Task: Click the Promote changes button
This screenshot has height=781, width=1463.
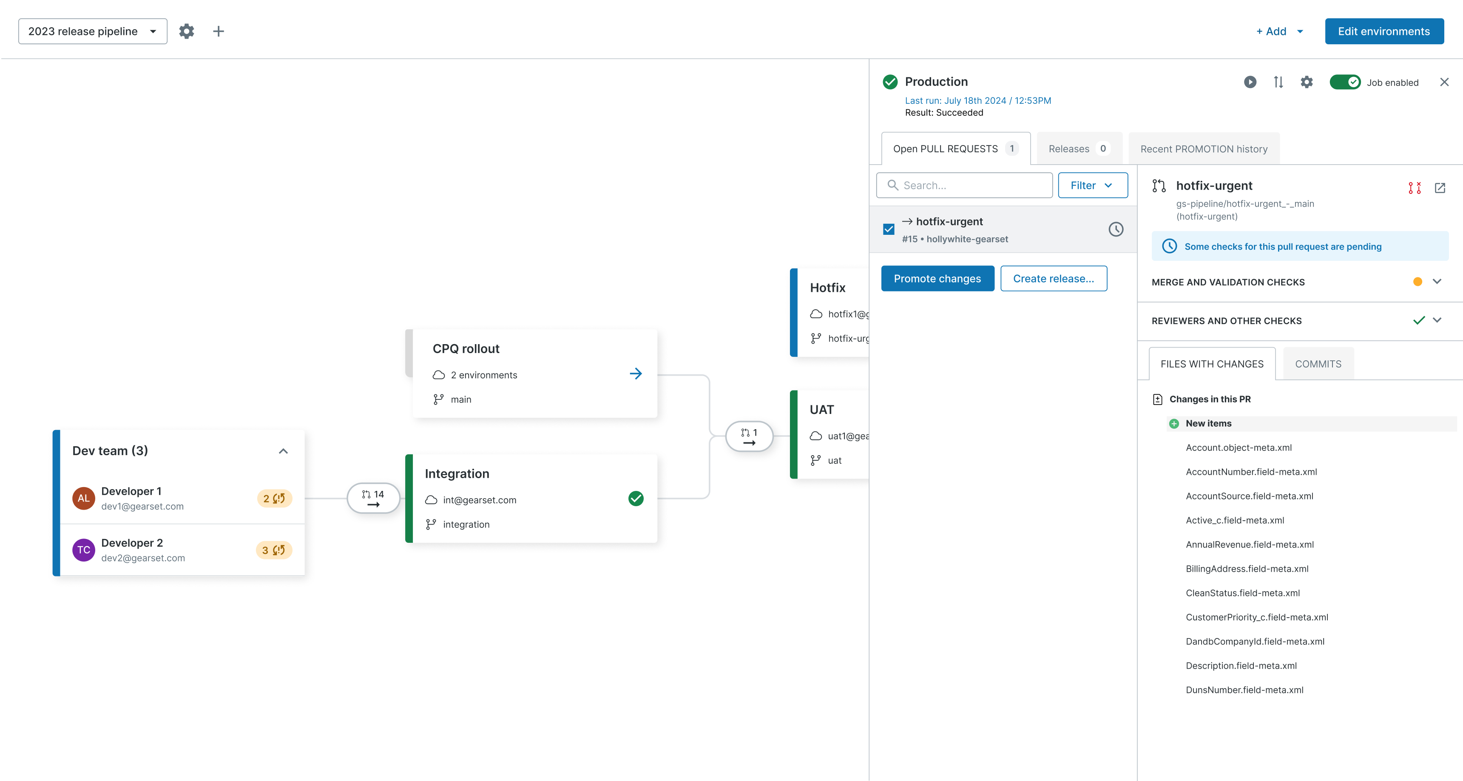Action: tap(937, 278)
